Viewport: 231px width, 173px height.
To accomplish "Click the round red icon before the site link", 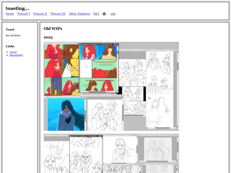I will 104,14.
